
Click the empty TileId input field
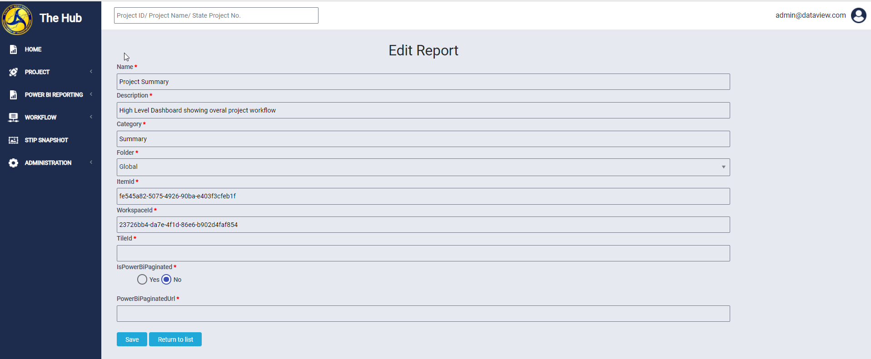click(x=423, y=253)
